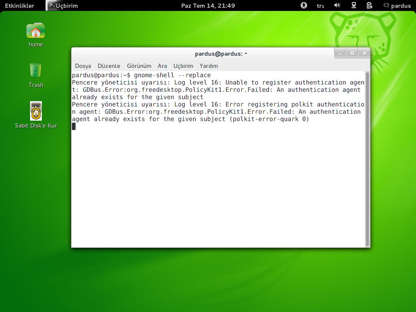Open the Dosya menu

pos(83,66)
